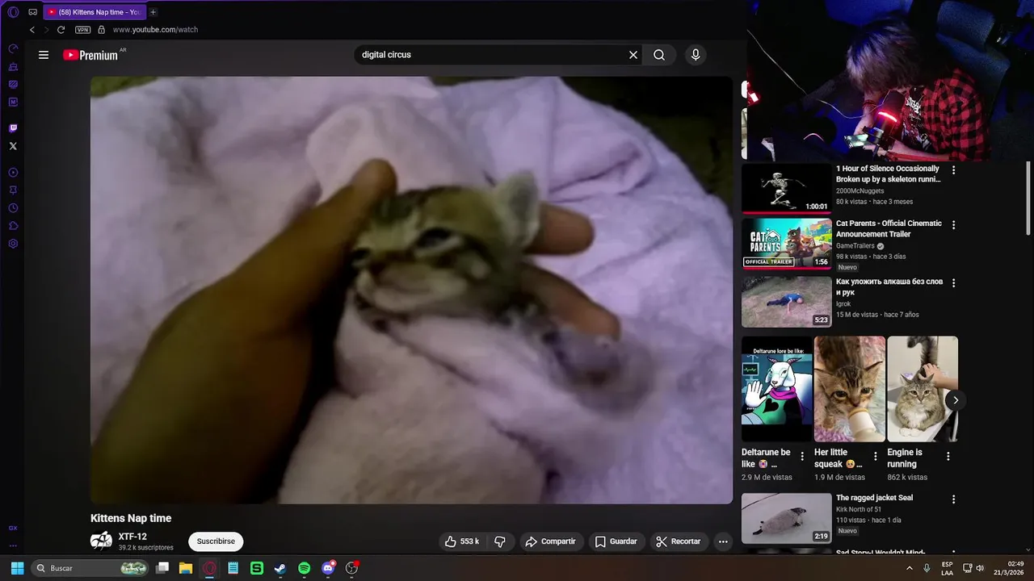
Task: Open Discord from taskbar
Action: [328, 568]
